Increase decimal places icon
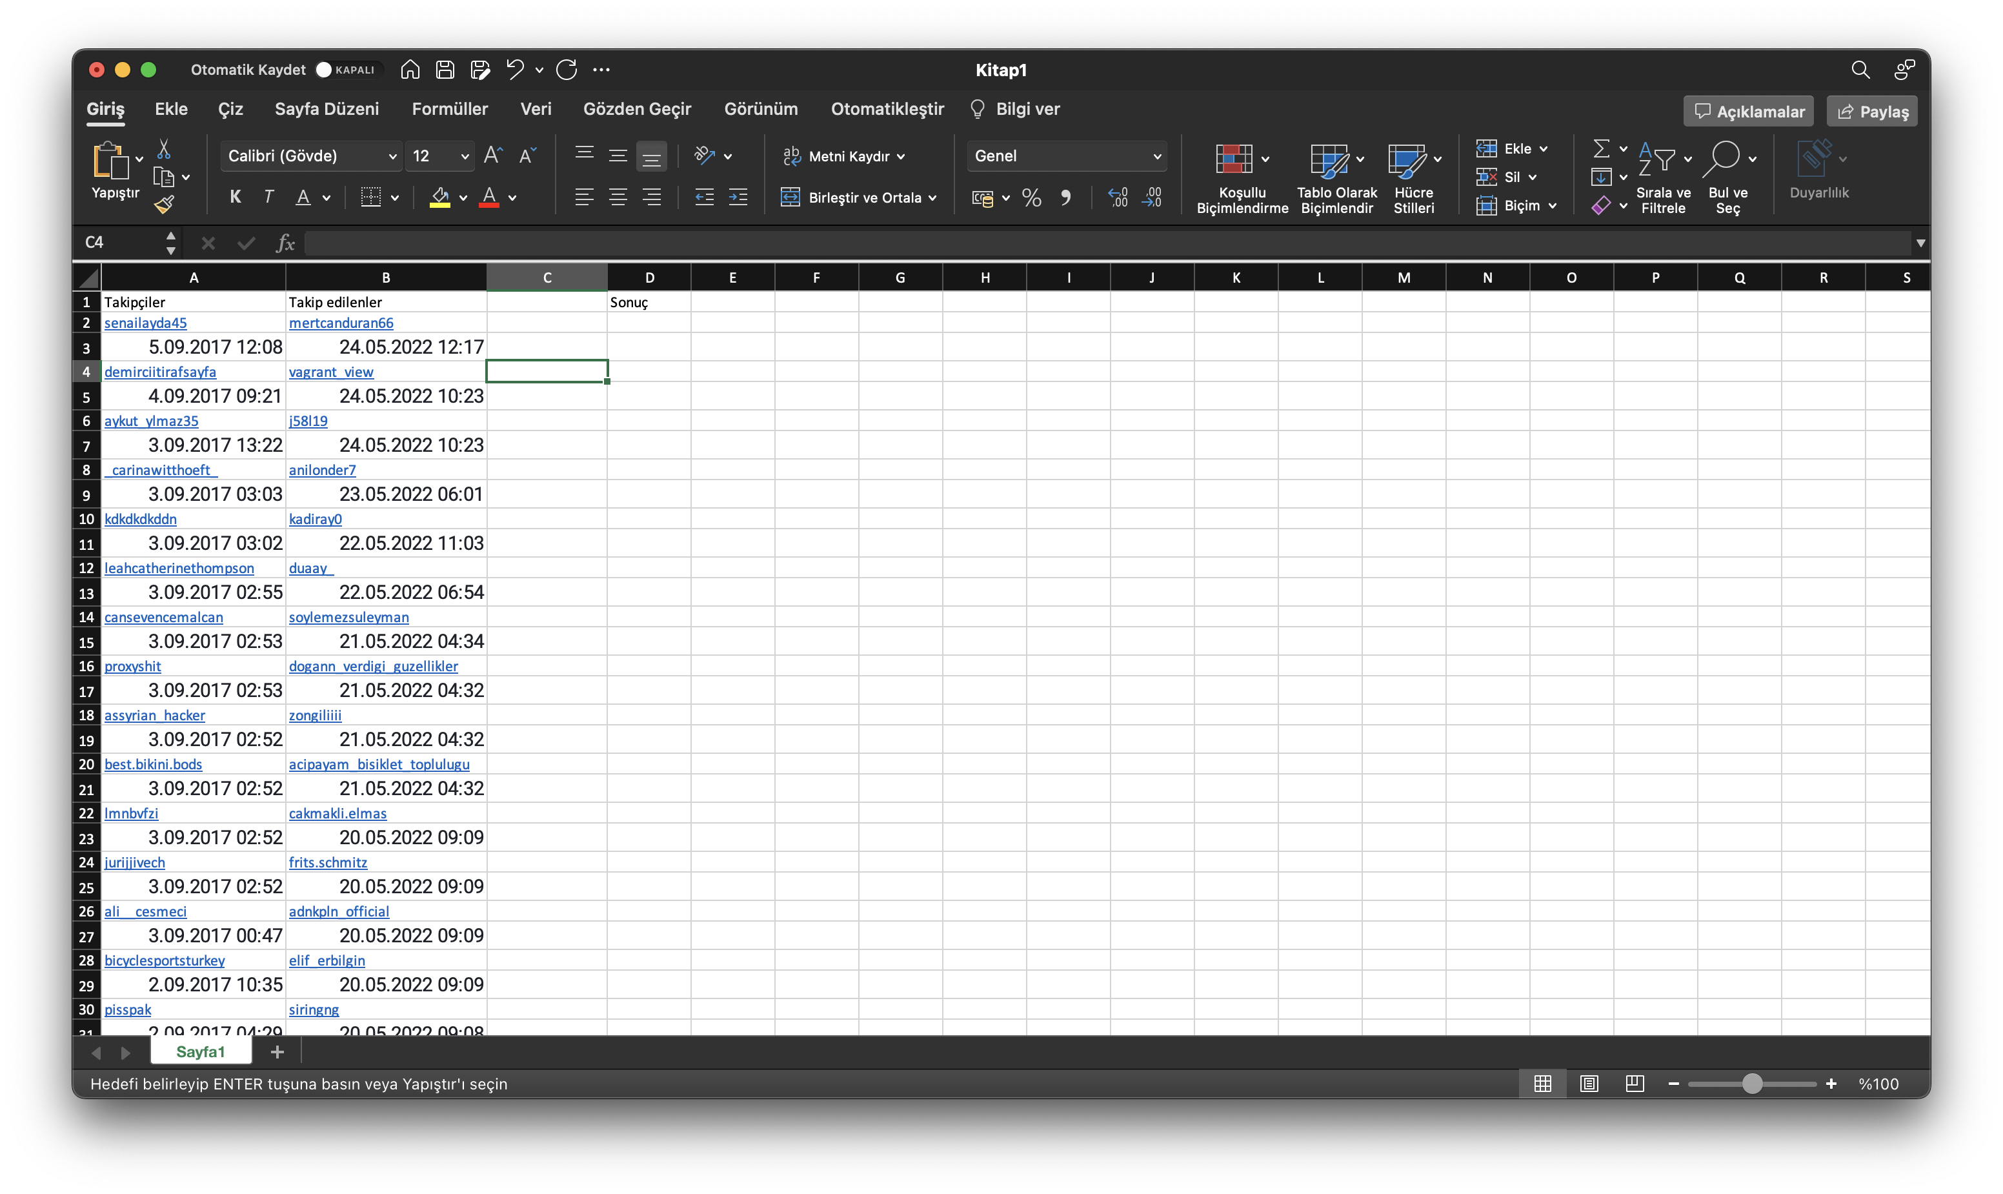 [1118, 198]
